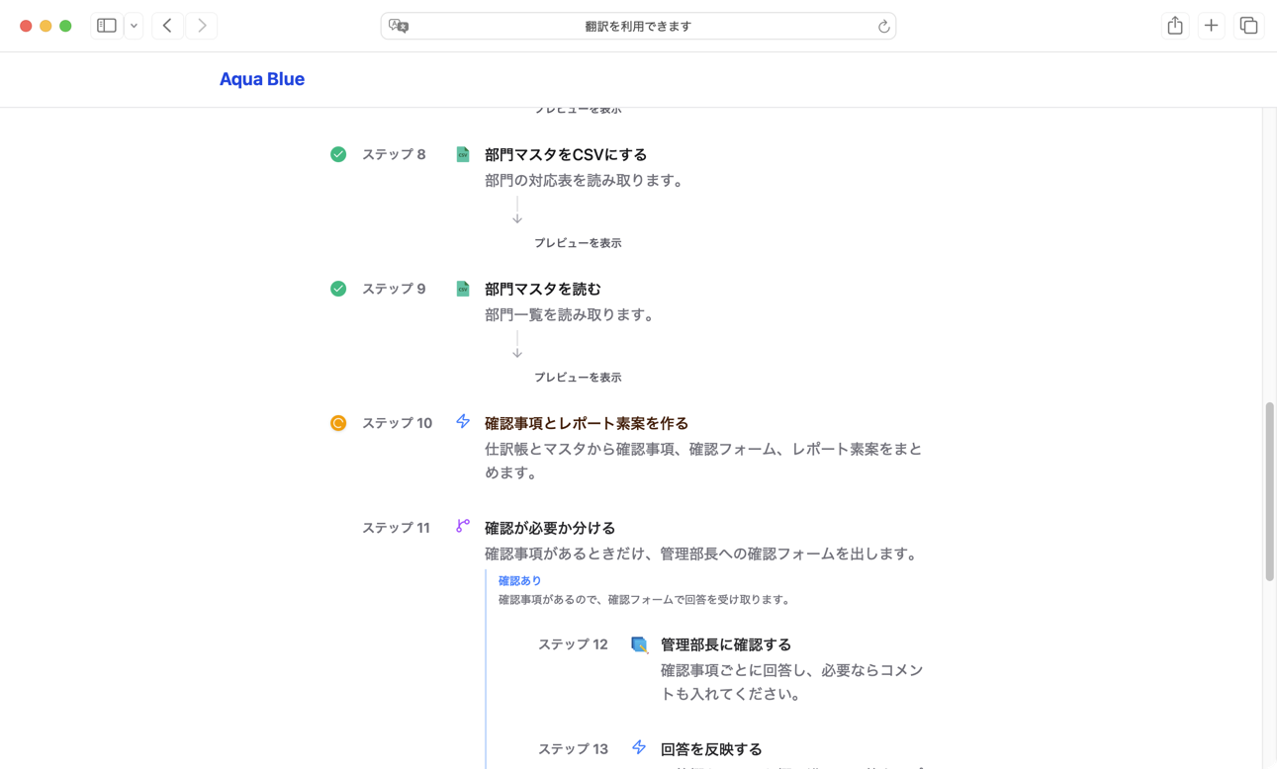Image resolution: width=1277 pixels, height=769 pixels.
Task: Click the ステップ 13 label
Action: [573, 749]
